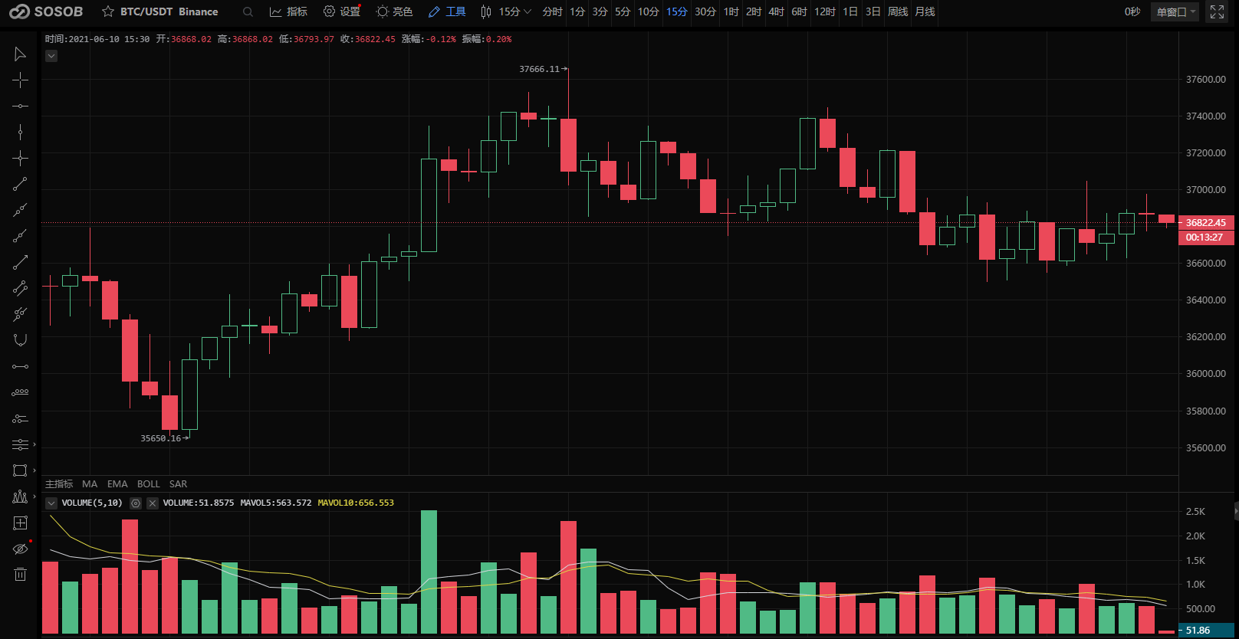This screenshot has height=639, width=1239.
Task: Click the SOSOB logo
Action: pos(45,11)
